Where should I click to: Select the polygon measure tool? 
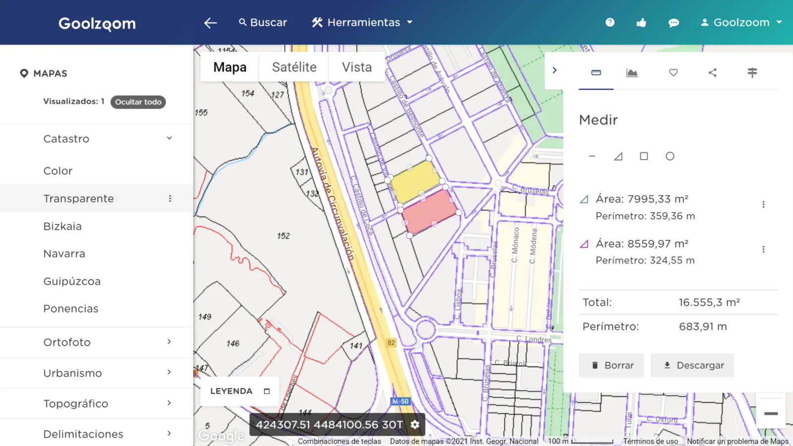(x=618, y=156)
